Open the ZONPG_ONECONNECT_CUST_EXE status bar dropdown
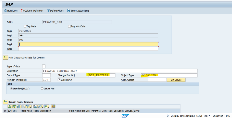The height and width of the screenshot is (118, 232). coord(210,116)
